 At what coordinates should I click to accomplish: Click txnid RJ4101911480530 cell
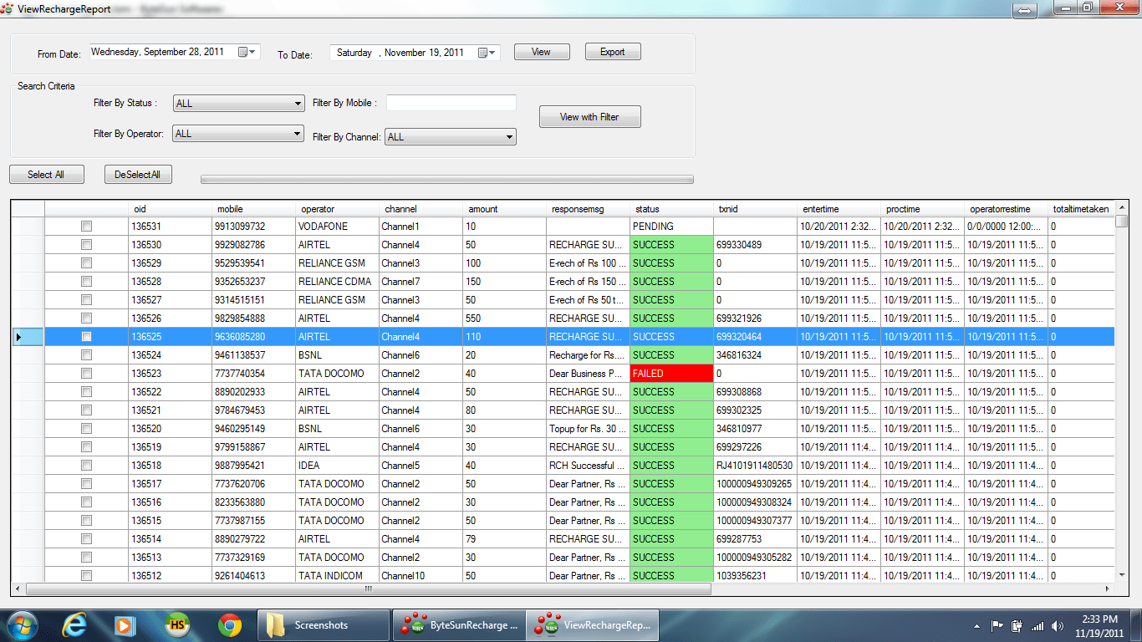pyautogui.click(x=756, y=465)
